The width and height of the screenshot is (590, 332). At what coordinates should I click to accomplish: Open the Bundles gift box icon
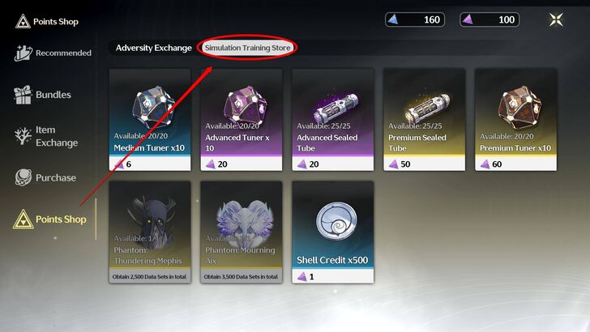pyautogui.click(x=23, y=95)
